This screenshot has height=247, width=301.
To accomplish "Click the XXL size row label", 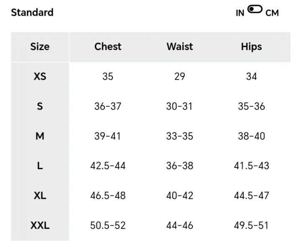I will 40,226.
